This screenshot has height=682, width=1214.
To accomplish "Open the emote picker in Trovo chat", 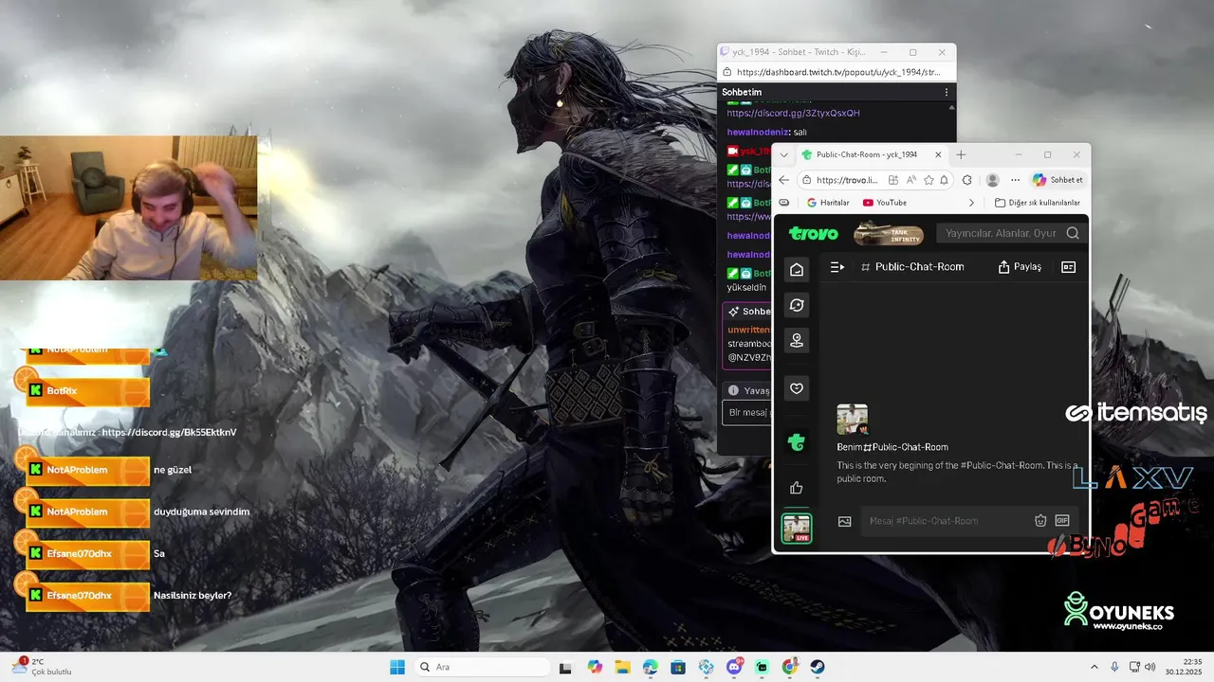I will click(x=1040, y=521).
